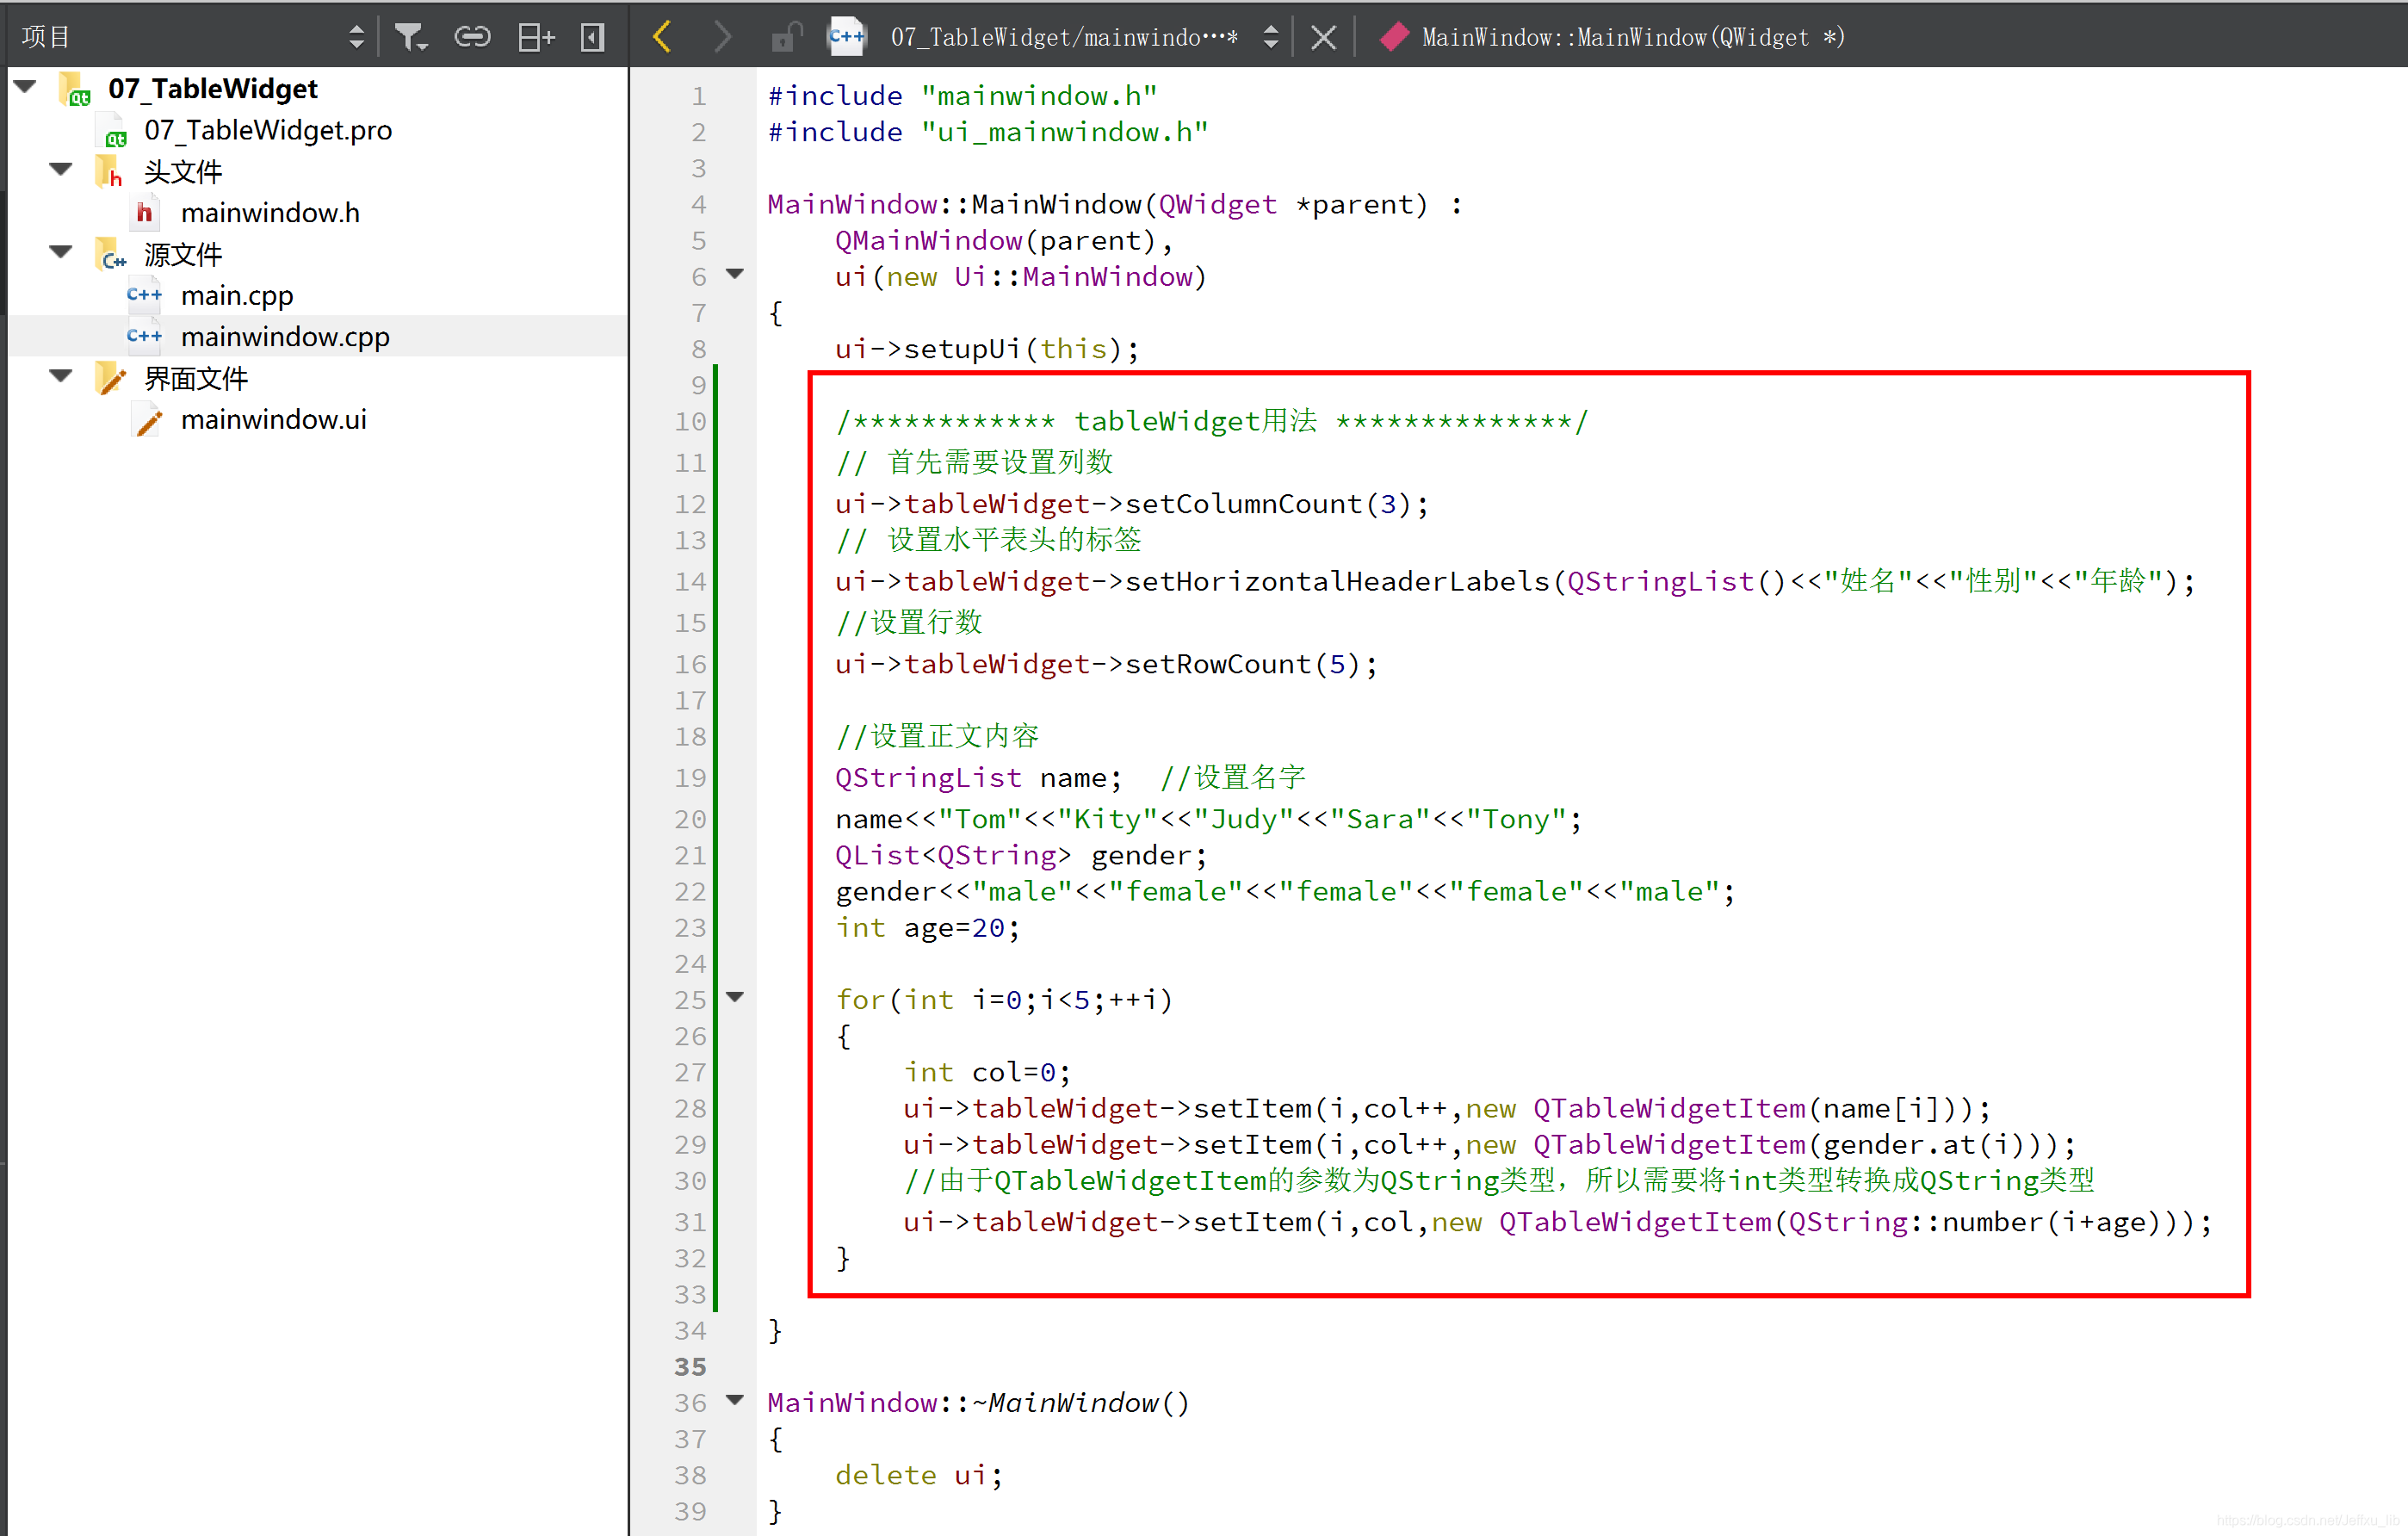The width and height of the screenshot is (2408, 1536).
Task: Go forward with the gray right arrow
Action: click(x=722, y=37)
